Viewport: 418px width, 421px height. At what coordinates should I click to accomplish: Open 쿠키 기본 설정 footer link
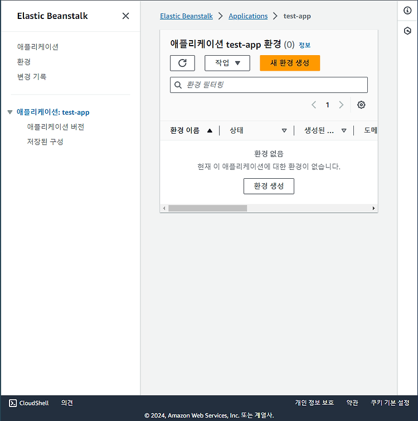point(390,403)
